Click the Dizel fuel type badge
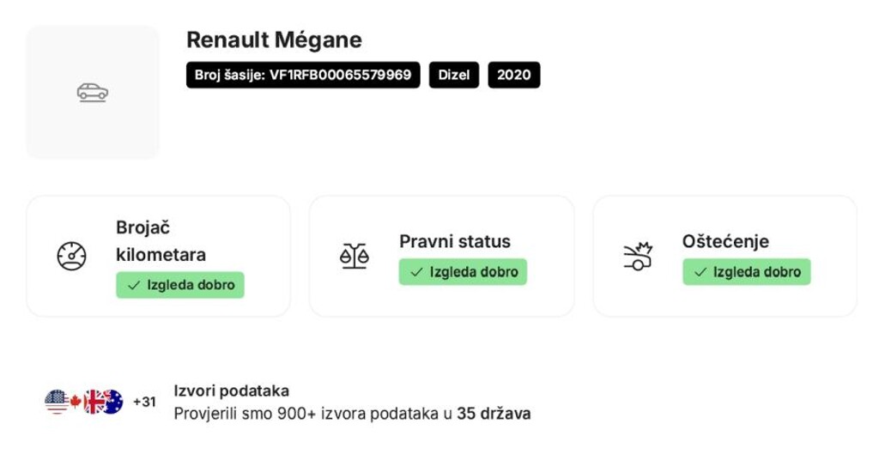The width and height of the screenshot is (879, 454). pyautogui.click(x=454, y=76)
